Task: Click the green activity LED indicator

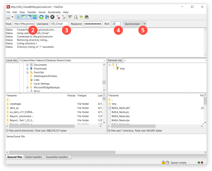Action: (x=199, y=163)
